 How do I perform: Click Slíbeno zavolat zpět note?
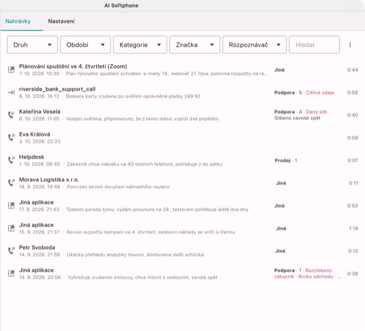point(297,118)
